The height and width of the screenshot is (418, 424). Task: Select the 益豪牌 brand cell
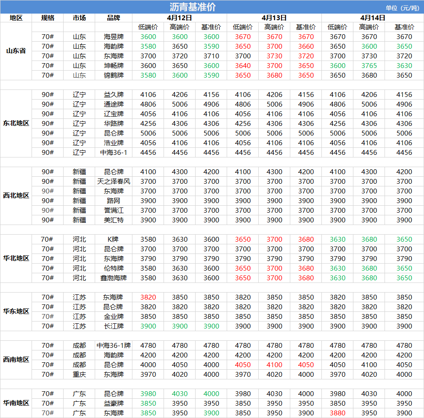pos(114,403)
